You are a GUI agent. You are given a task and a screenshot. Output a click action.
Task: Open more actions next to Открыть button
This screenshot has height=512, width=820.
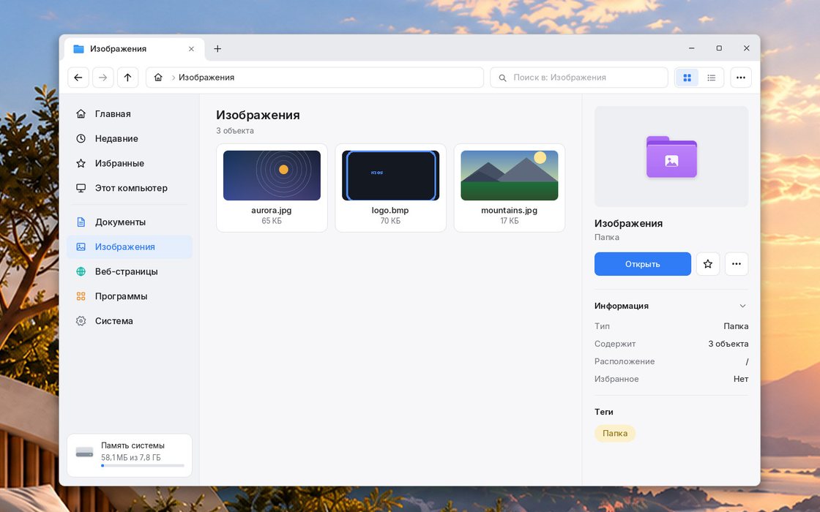click(737, 264)
